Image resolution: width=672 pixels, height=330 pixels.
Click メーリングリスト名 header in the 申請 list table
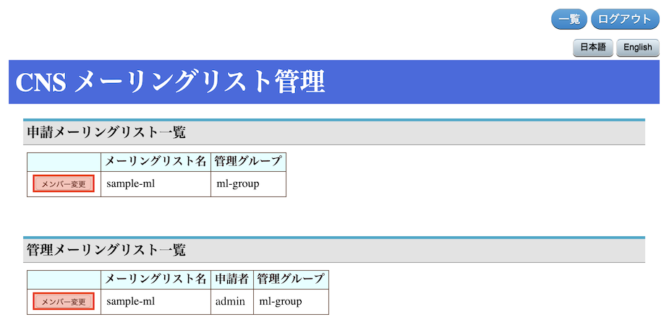click(x=156, y=162)
